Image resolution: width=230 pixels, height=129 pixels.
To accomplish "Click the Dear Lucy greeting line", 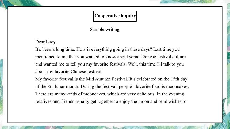I will [46, 42].
